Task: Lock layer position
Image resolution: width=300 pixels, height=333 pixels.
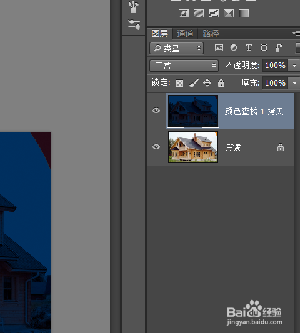Action: 207,83
